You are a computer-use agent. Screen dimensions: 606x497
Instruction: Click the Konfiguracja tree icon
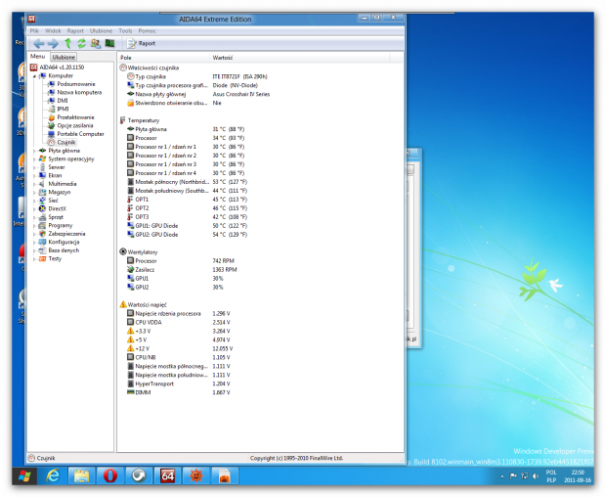(x=42, y=242)
